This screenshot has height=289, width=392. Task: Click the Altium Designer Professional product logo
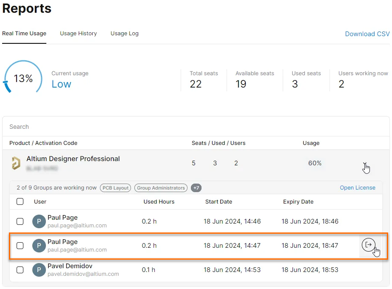tap(16, 163)
